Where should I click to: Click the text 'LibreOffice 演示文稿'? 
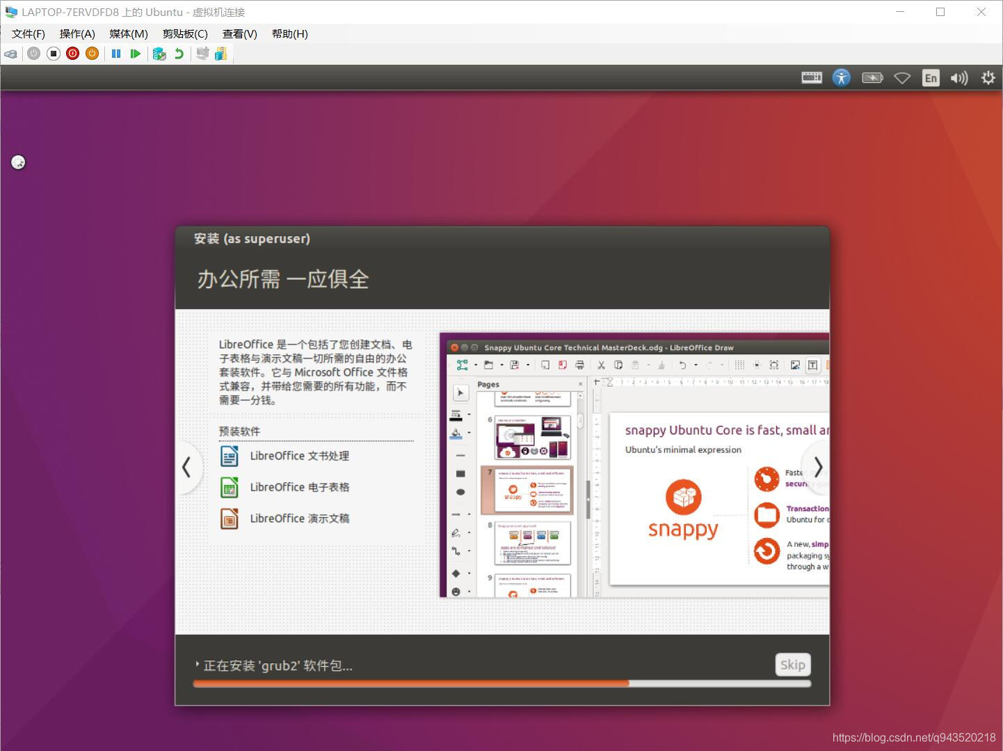coord(300,519)
